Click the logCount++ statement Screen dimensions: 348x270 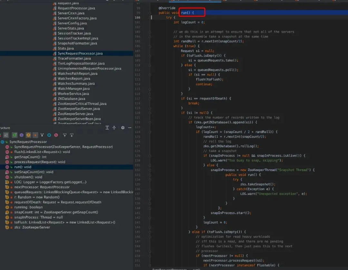coord(206,127)
